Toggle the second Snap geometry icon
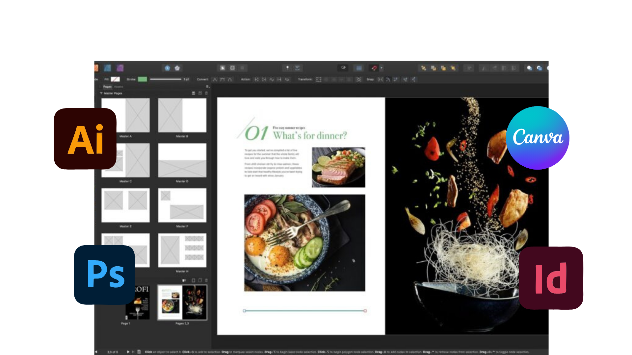The image size is (632, 355). pos(388,80)
